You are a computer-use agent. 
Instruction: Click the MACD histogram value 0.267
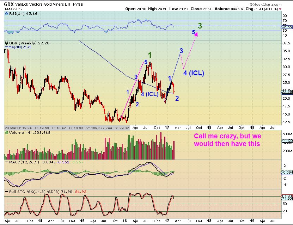(78, 162)
